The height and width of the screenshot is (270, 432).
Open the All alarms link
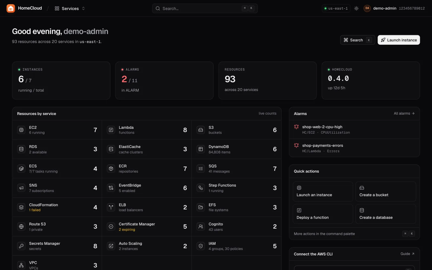(x=404, y=113)
